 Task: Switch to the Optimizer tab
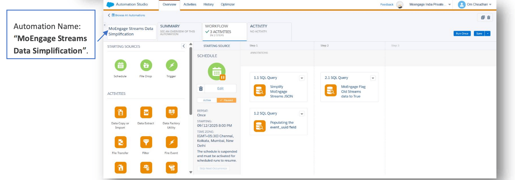click(x=228, y=5)
